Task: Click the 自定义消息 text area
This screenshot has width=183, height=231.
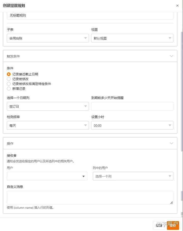Action: 90,197
